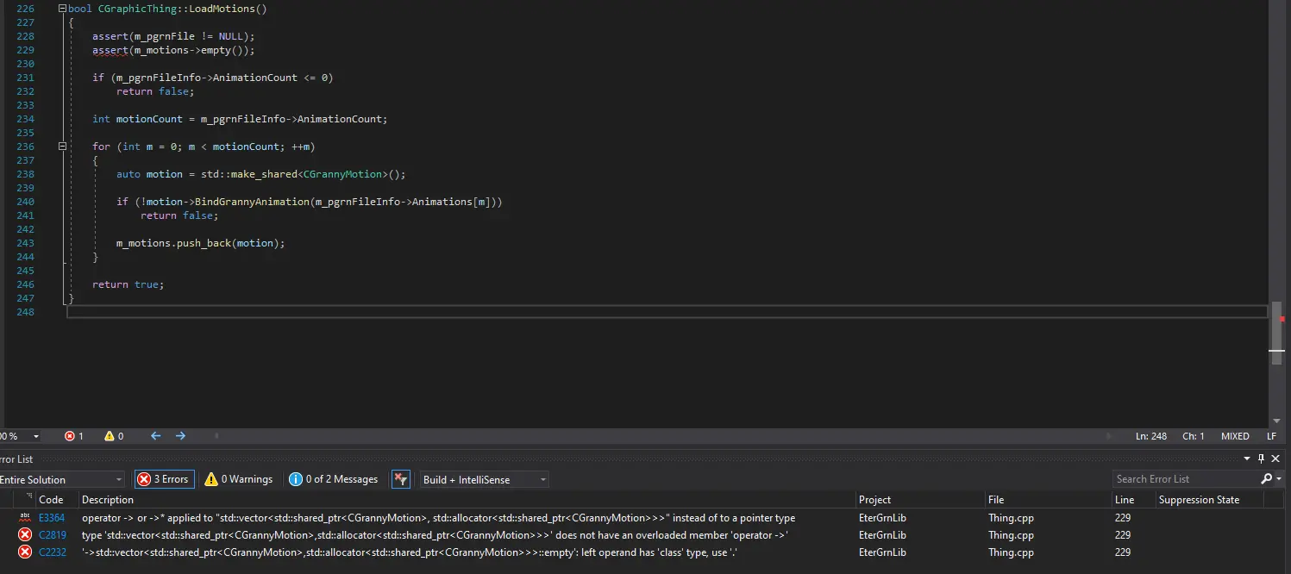Toggle the 0 Warnings filter button
The width and height of the screenshot is (1291, 574).
[239, 479]
